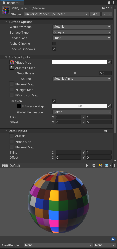
Task: Click Detail Inputs Tiling X field
Action: pyautogui.click(x=68, y=152)
